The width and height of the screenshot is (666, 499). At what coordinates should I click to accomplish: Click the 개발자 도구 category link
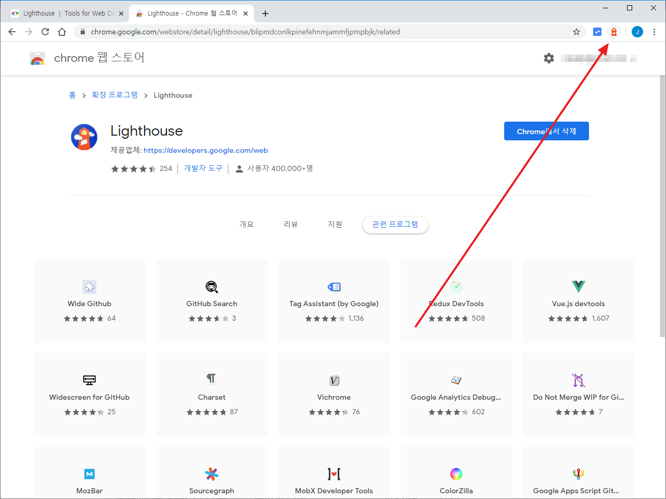pyautogui.click(x=203, y=168)
